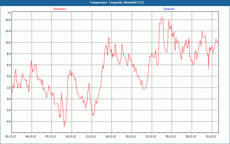Click the 4,0 y-axis value
230x144 pixels.
[9, 76]
